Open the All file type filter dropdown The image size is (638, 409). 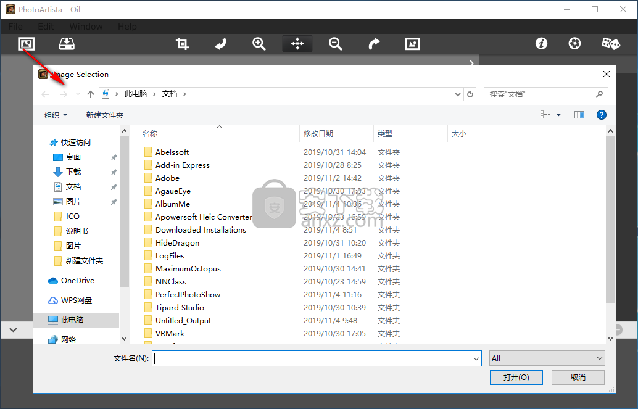click(547, 358)
